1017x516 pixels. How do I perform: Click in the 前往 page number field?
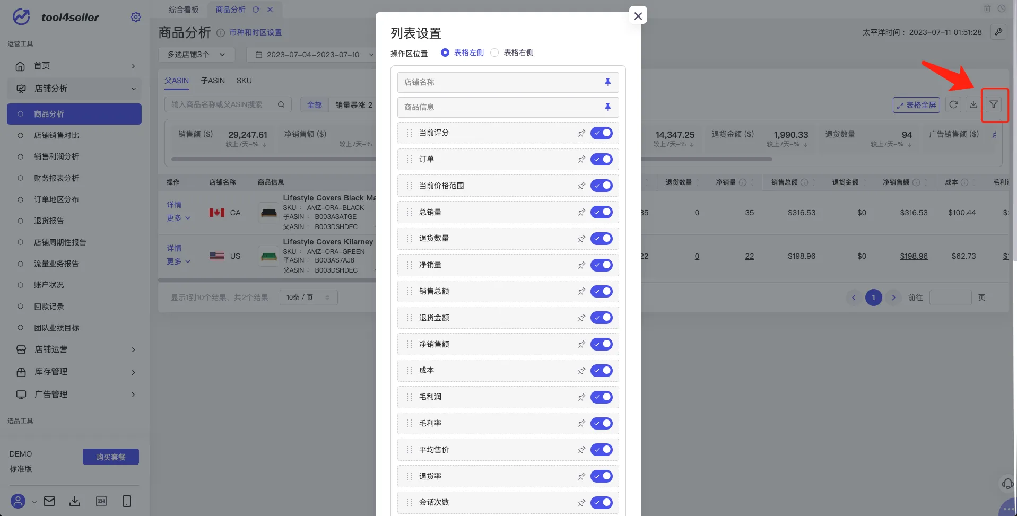tap(951, 298)
